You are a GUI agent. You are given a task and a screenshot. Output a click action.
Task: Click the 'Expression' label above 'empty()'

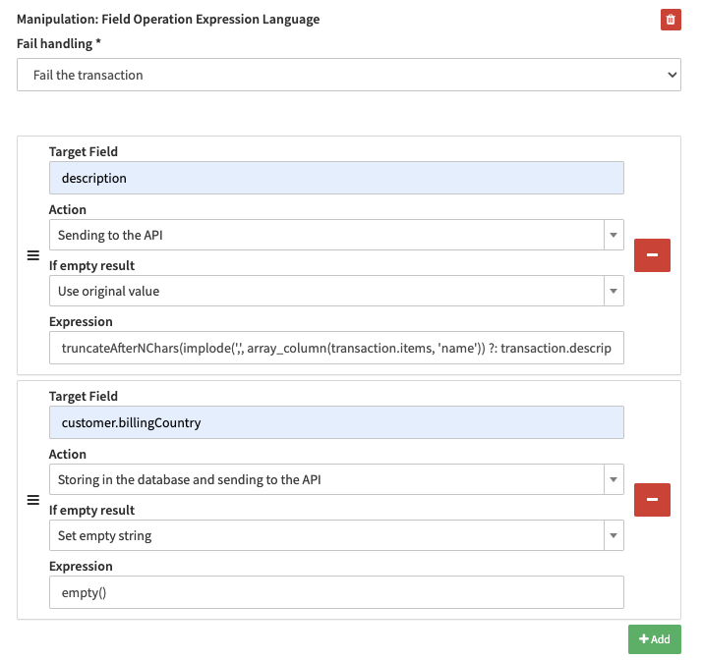[81, 566]
